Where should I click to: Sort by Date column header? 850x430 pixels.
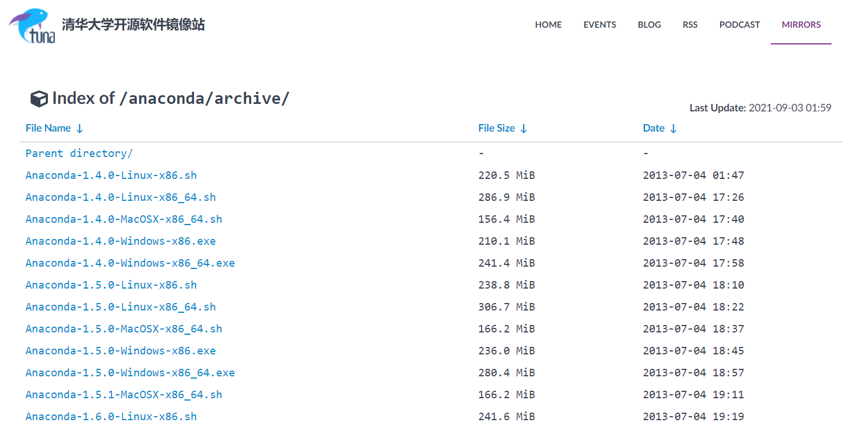659,128
